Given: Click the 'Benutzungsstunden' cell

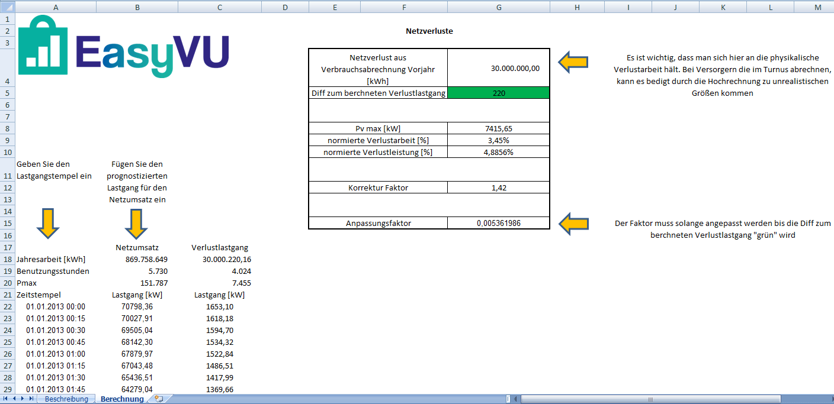Looking at the screenshot, I should coord(56,271).
